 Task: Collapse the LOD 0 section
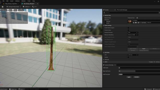click(103, 62)
